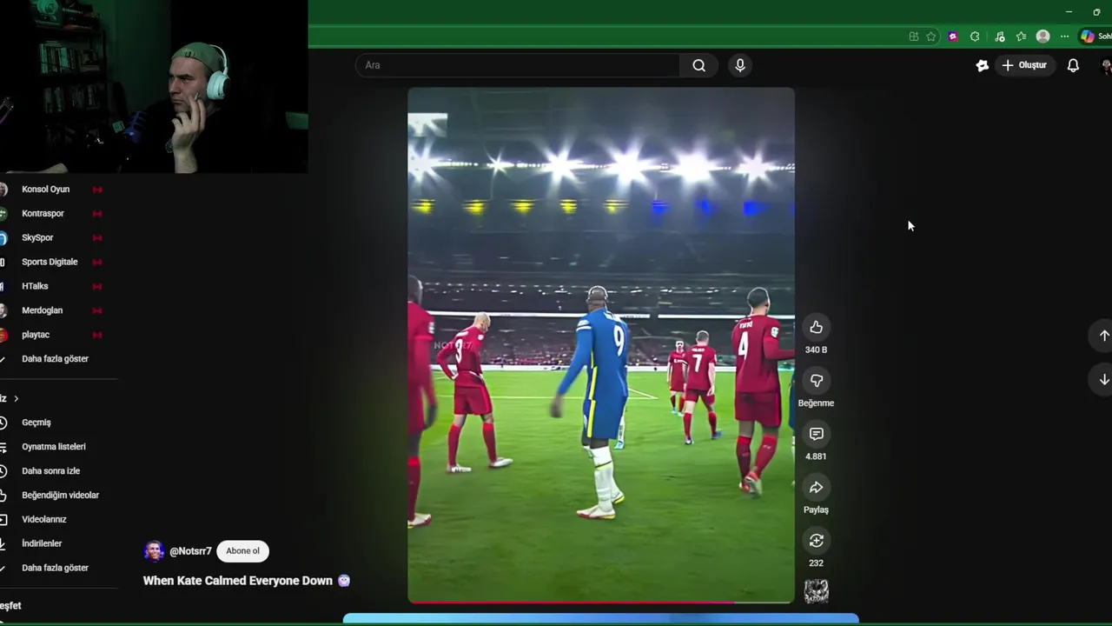The width and height of the screenshot is (1112, 626).
Task: Open media control music note icon
Action: point(1000,37)
